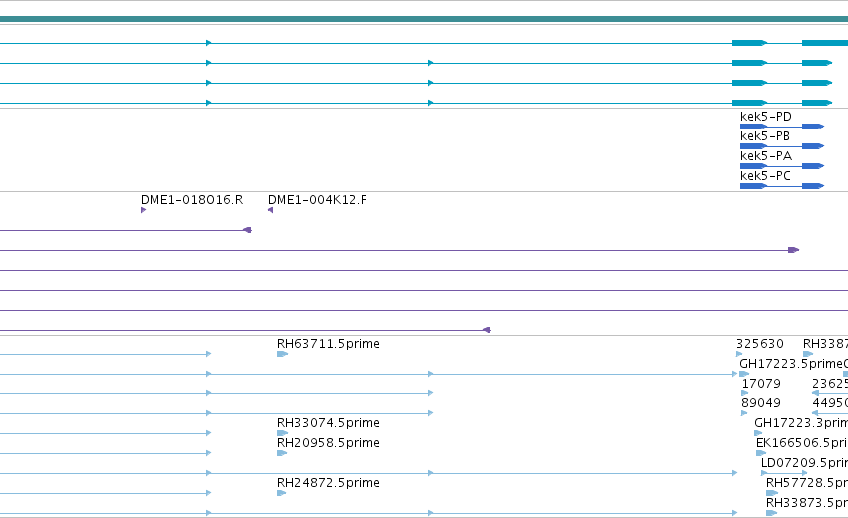
Task: Click the DME1-004K12.F BAC end marker
Action: click(270, 210)
